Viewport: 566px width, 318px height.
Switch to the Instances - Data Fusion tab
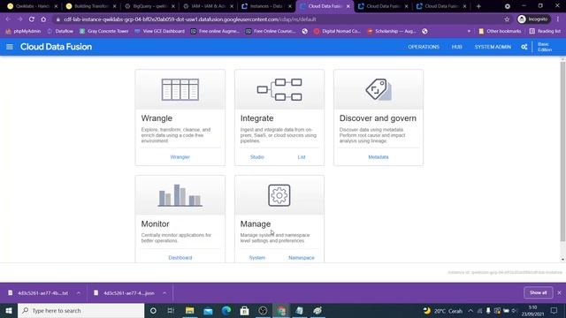(266, 6)
